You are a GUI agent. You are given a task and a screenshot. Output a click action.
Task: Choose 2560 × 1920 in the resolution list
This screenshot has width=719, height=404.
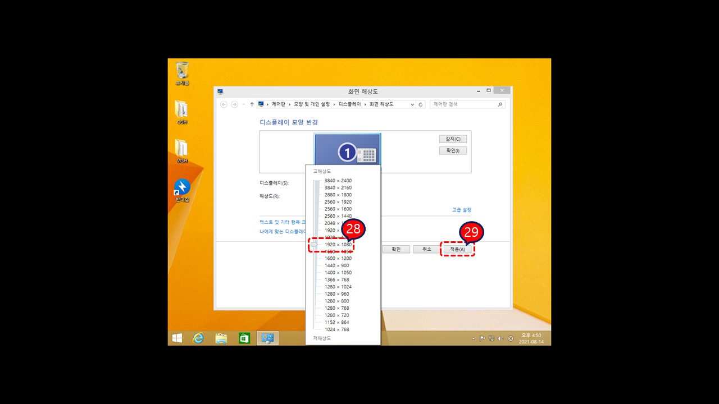pos(338,202)
